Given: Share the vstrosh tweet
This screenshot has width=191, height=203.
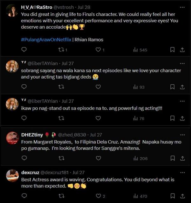Looking at the screenshot, I should click(x=182, y=50).
